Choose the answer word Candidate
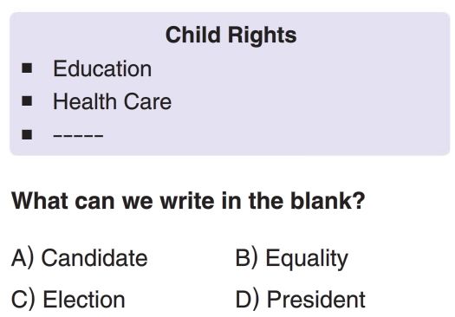The image size is (455, 317). (94, 257)
